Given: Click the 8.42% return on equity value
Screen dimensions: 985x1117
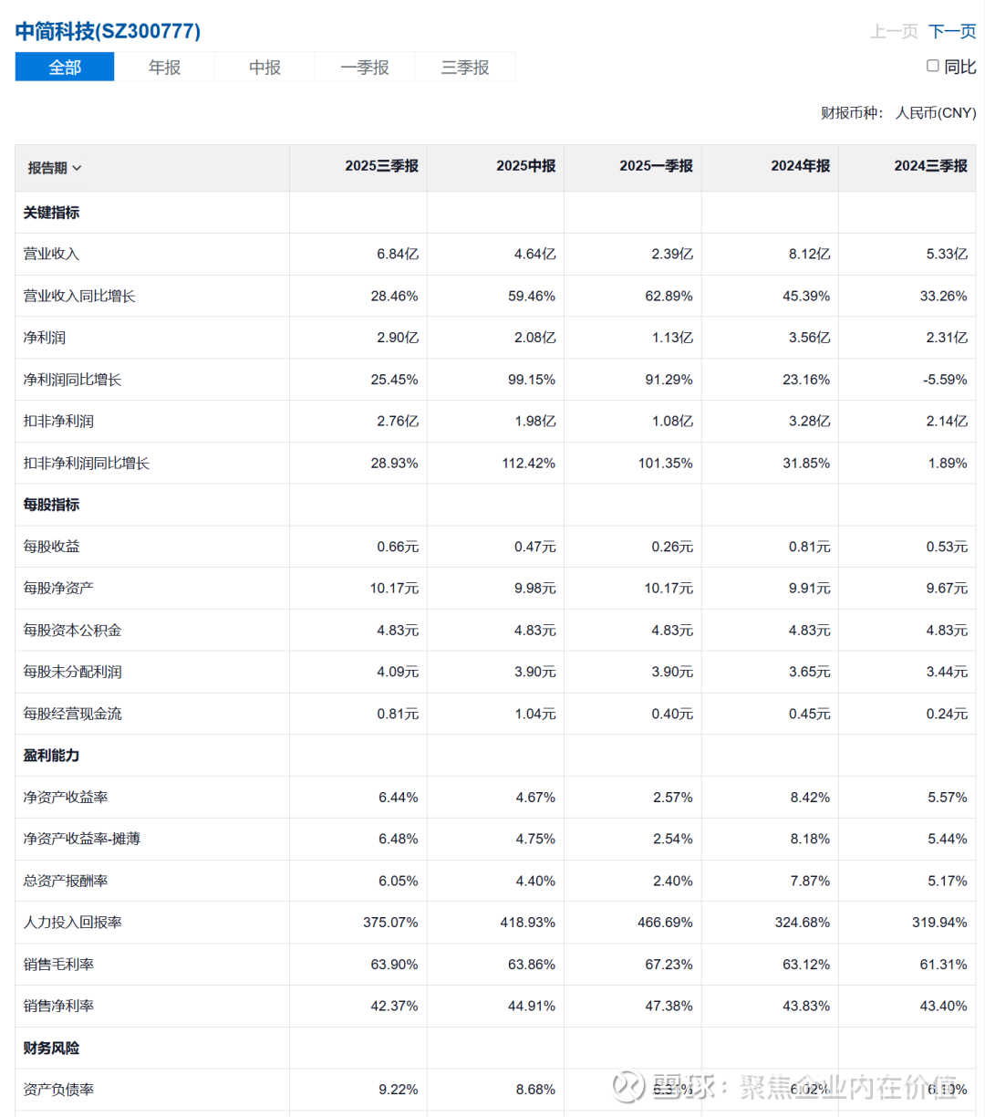Looking at the screenshot, I should tap(810, 798).
